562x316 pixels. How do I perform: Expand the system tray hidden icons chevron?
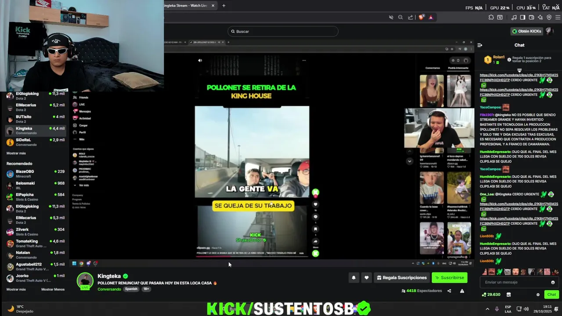pyautogui.click(x=487, y=309)
